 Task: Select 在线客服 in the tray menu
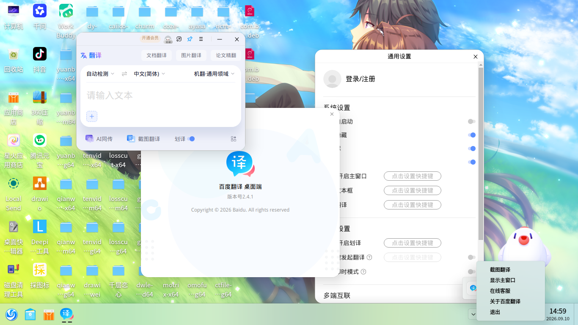(500, 291)
